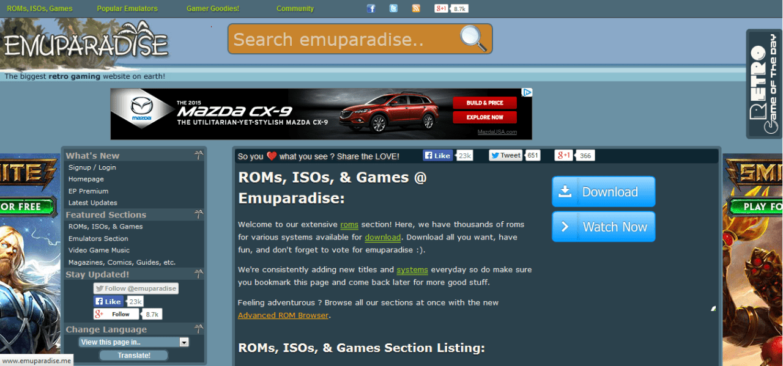Click Explore Now on Mazda ad
This screenshot has height=366, width=783.
pyautogui.click(x=485, y=117)
